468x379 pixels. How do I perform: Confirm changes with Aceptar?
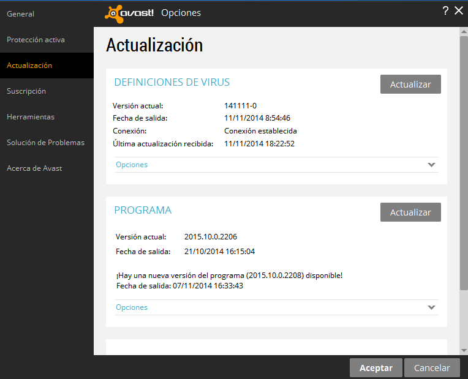pyautogui.click(x=376, y=367)
